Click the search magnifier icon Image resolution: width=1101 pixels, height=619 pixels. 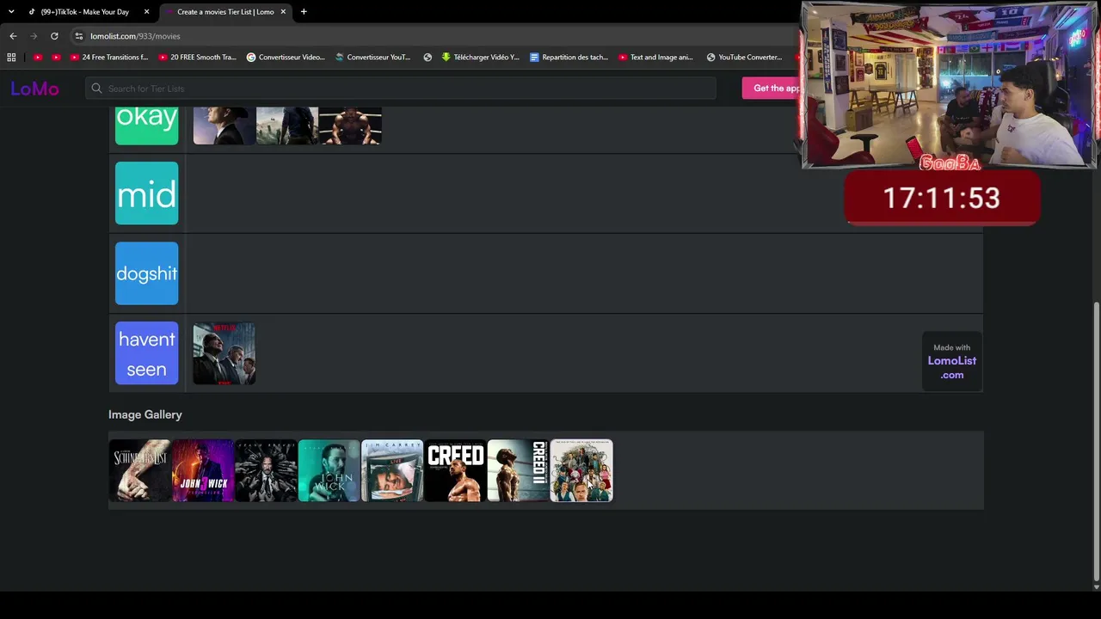pos(97,89)
